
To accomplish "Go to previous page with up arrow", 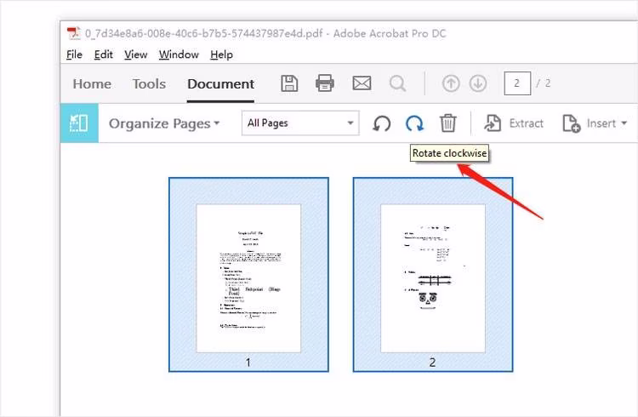I will [451, 83].
